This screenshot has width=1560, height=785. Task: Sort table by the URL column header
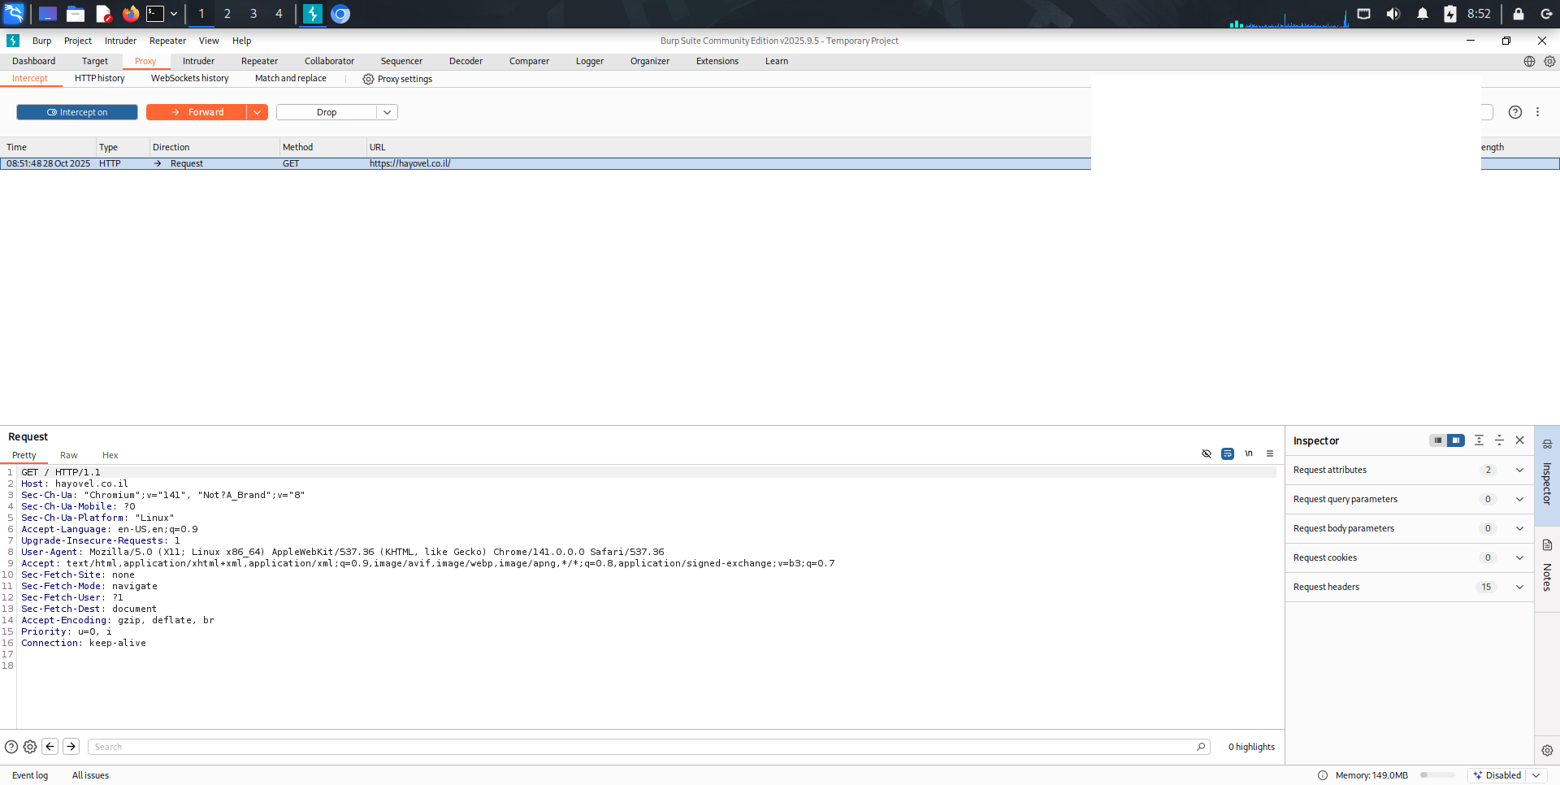[x=378, y=147]
